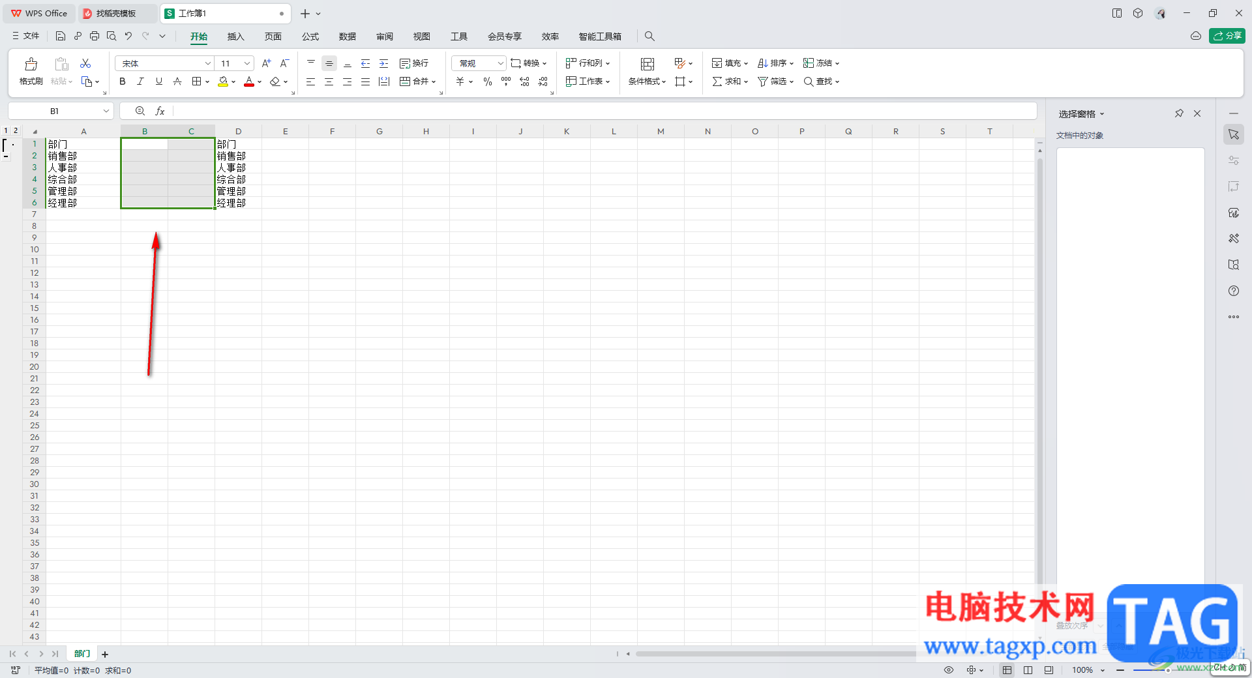Image resolution: width=1252 pixels, height=678 pixels.
Task: Select the 部门 sheet tab
Action: point(82,653)
